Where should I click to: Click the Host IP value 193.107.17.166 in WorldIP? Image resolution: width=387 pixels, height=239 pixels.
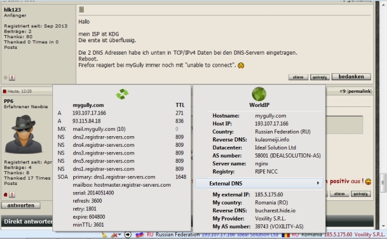(271, 124)
